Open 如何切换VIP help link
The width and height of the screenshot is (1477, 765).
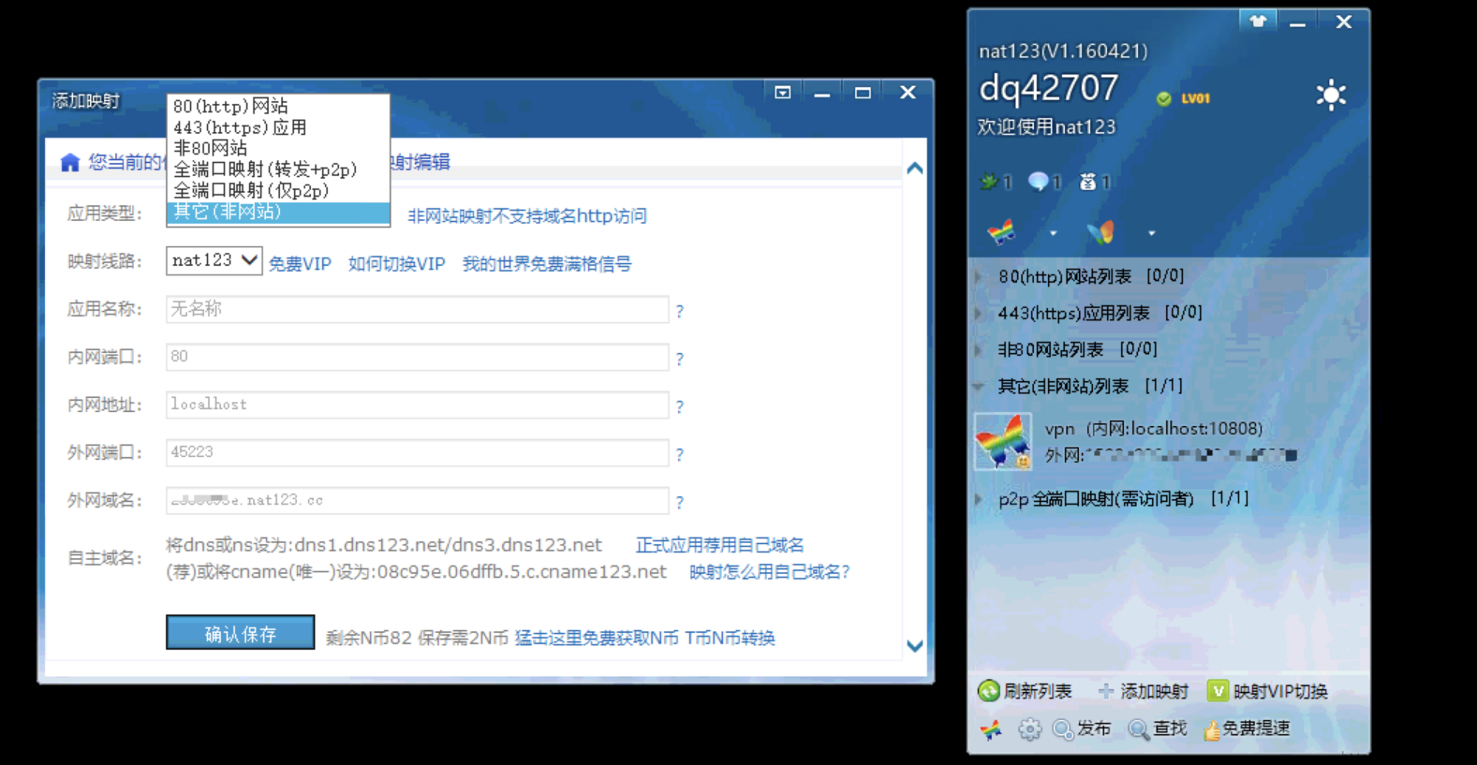point(397,264)
